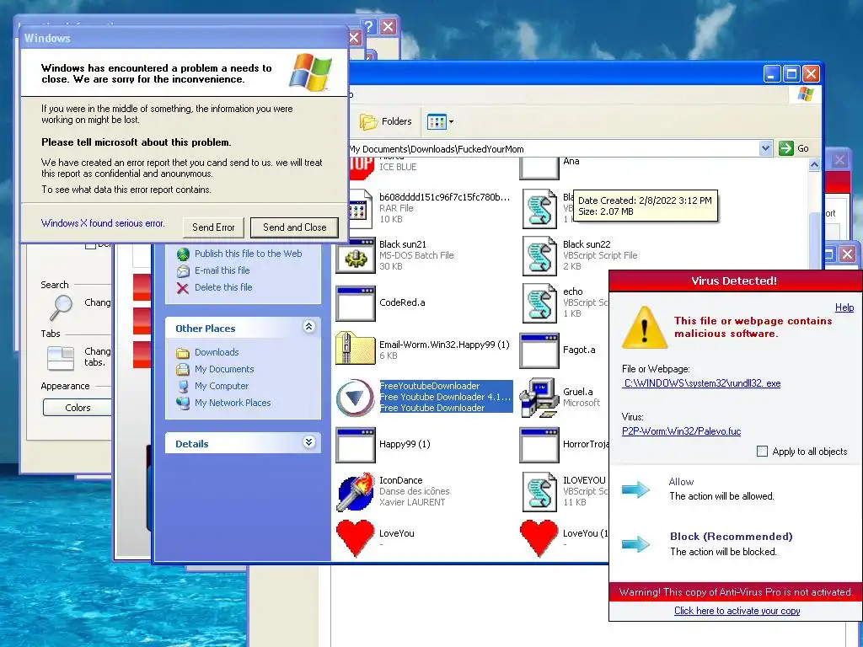Screen dimensions: 863x647
Task: Open My Documents in Other Places
Action: click(224, 369)
